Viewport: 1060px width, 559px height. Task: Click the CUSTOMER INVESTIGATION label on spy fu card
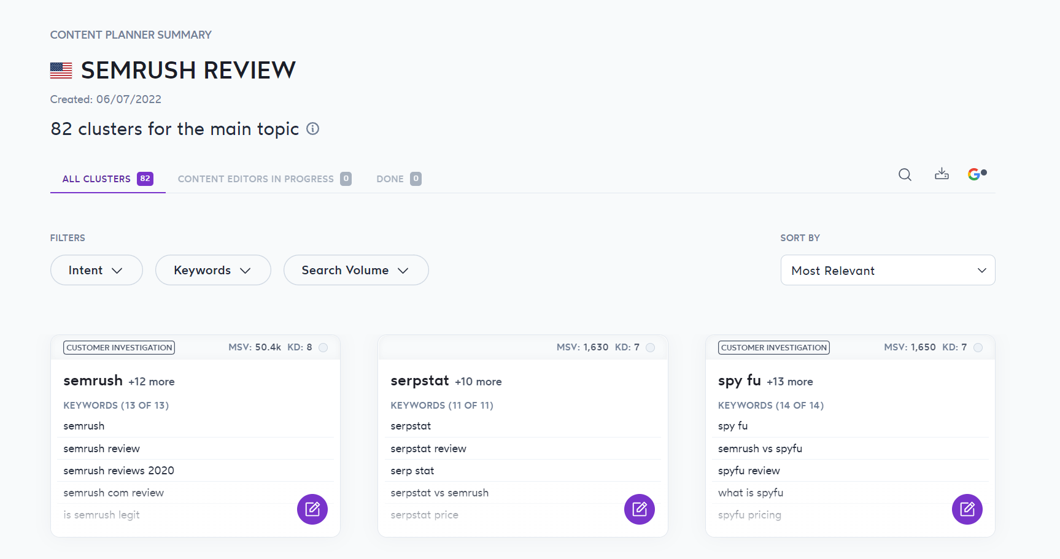(x=773, y=347)
